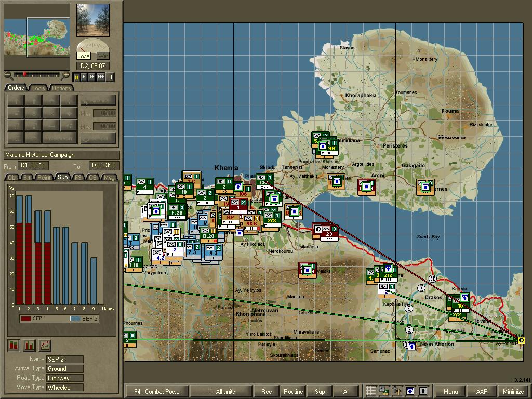
Task: Open the Msg messages tab
Action: click(x=109, y=178)
